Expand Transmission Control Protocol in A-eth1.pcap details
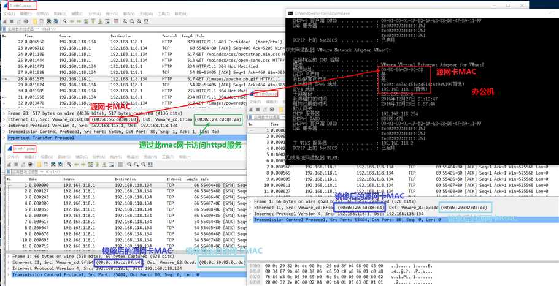The width and height of the screenshot is (559, 286). [x=9, y=274]
